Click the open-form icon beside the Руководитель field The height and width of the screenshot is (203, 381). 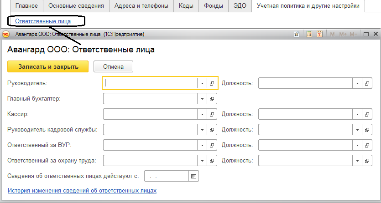[212, 83]
